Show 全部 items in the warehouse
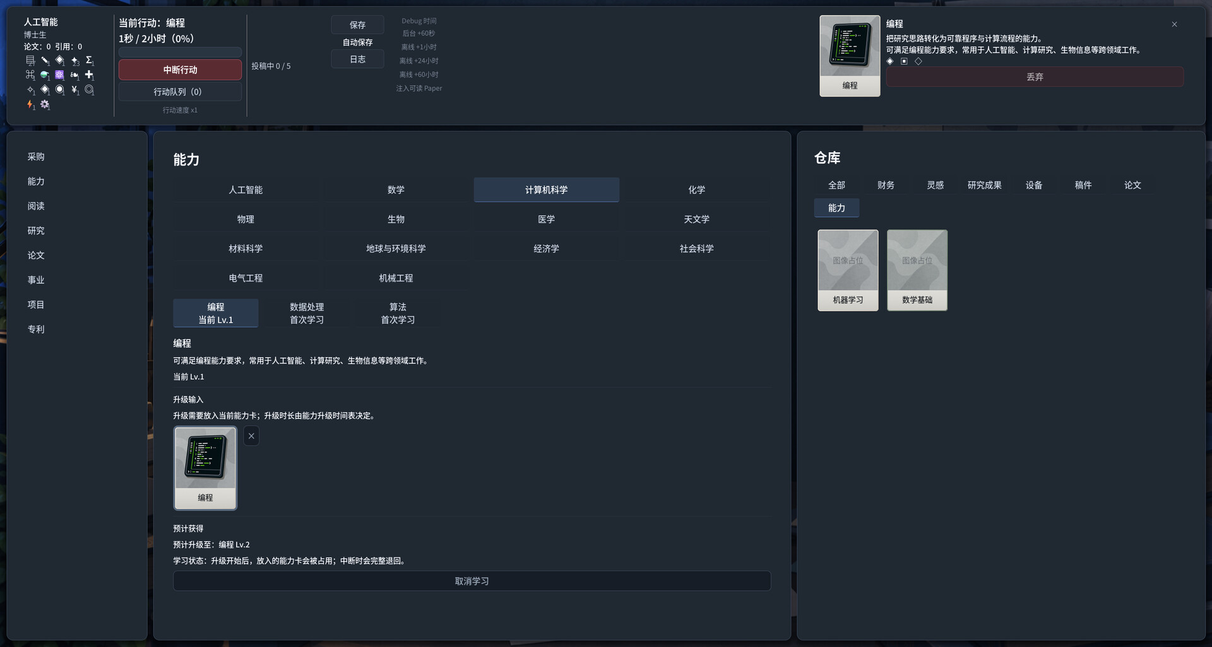The image size is (1212, 647). click(836, 185)
